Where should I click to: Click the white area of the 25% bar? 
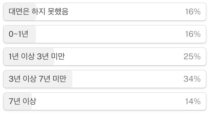[x=118, y=56]
